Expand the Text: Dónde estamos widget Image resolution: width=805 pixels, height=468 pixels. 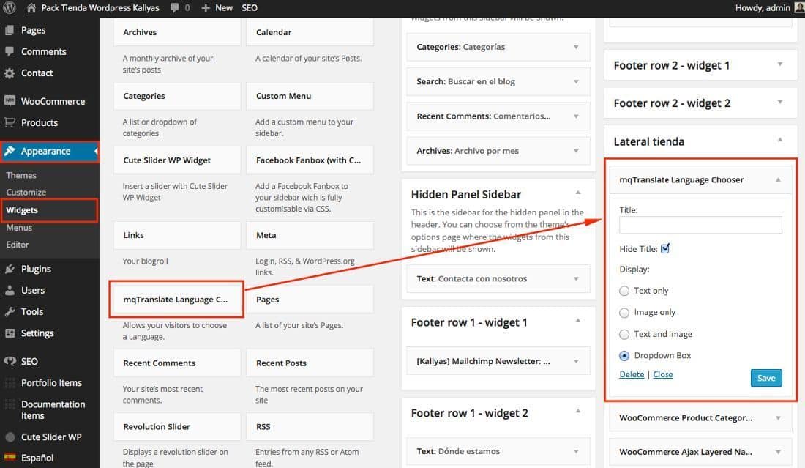tap(576, 452)
